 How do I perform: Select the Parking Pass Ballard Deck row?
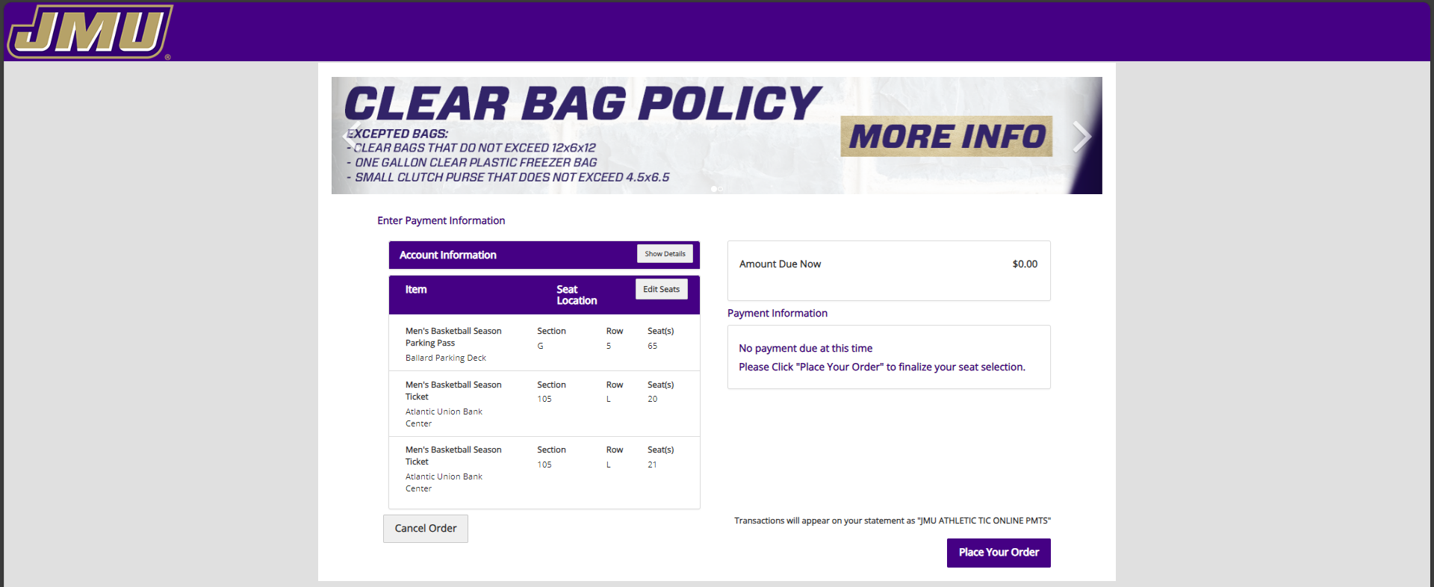click(544, 344)
